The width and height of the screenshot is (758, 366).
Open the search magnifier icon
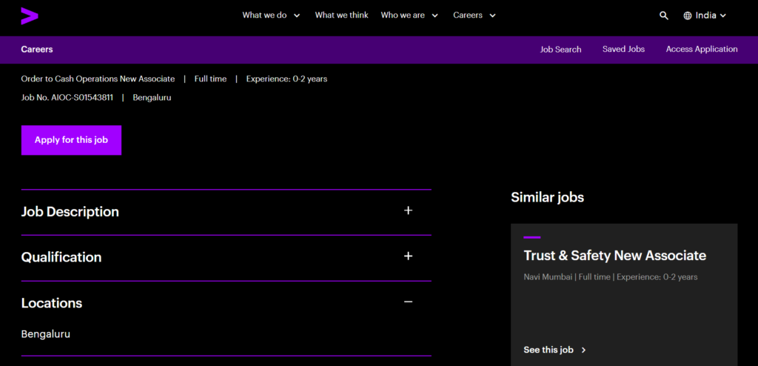[664, 16]
